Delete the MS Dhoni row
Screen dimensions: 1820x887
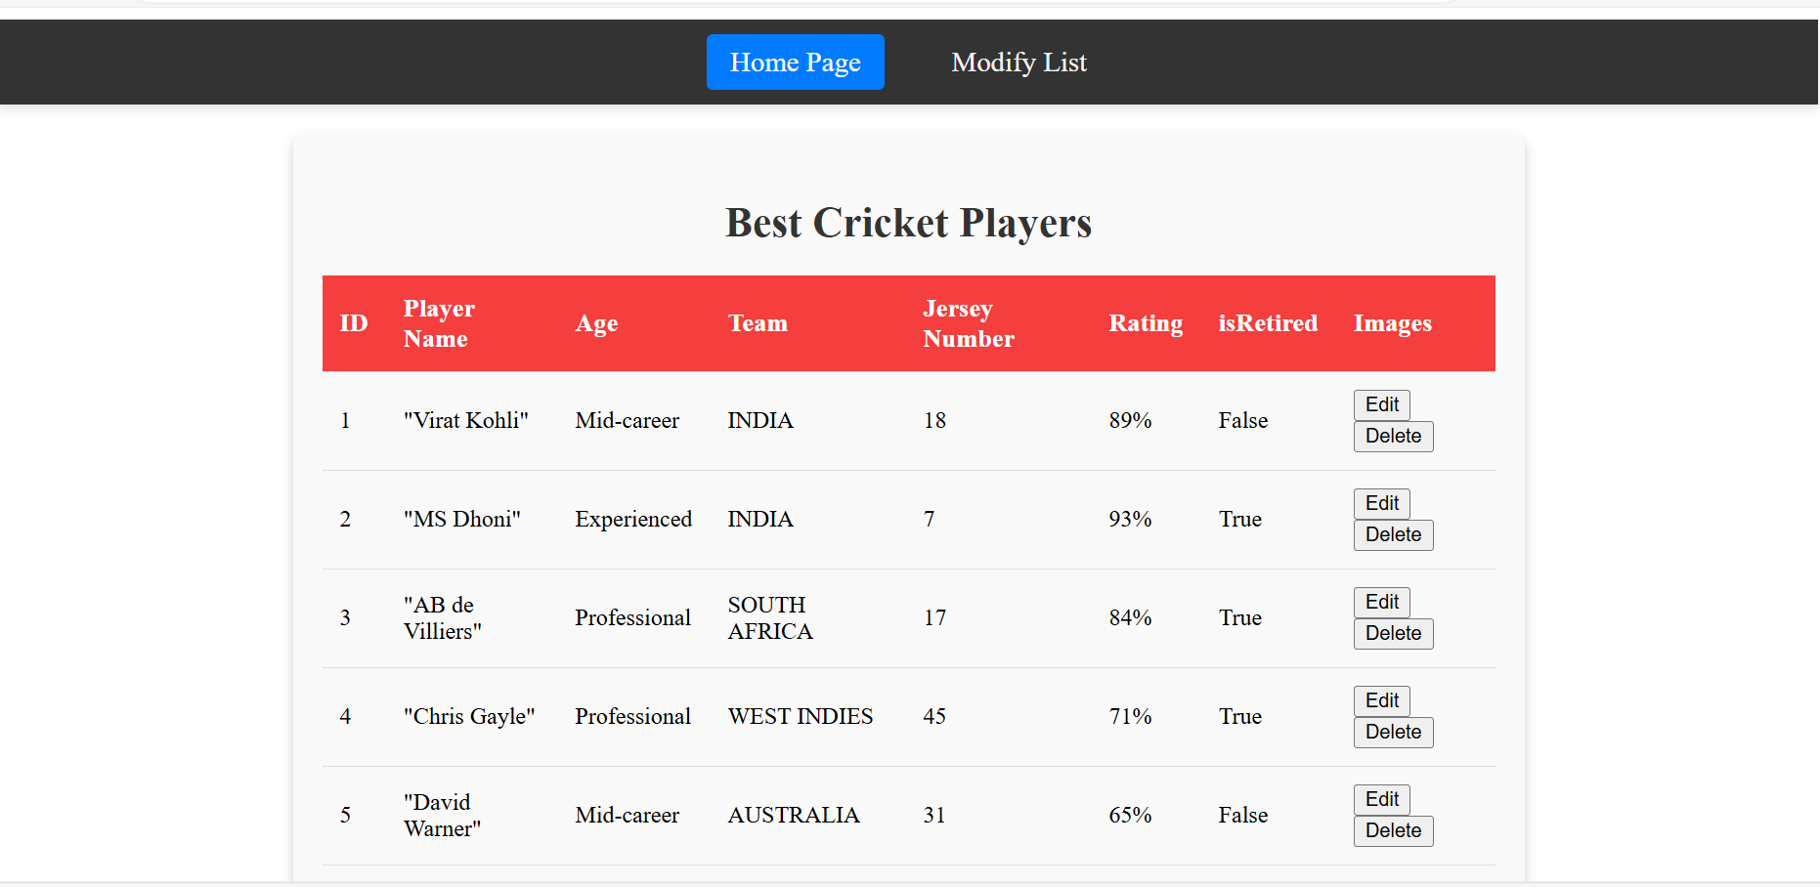click(1392, 534)
